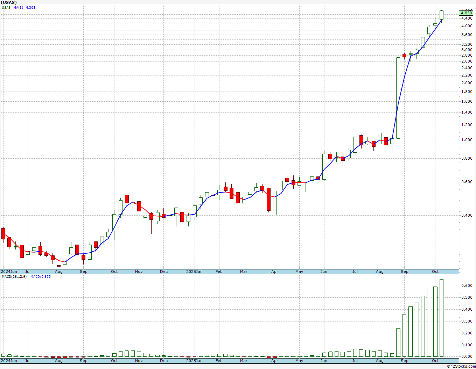The width and height of the screenshot is (476, 369).
Task: Click the 2.600 price axis label
Action: [x=467, y=61]
